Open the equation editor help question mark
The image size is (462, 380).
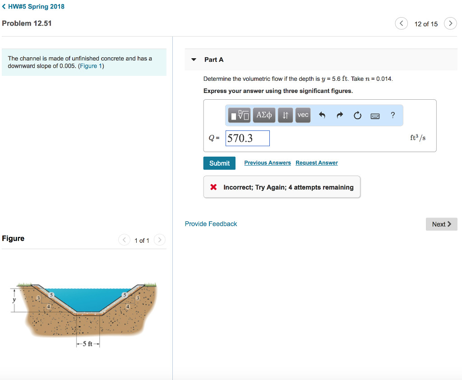(x=393, y=115)
